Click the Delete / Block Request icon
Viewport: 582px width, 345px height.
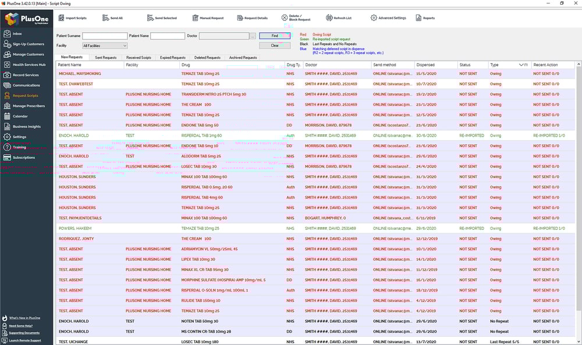point(285,18)
